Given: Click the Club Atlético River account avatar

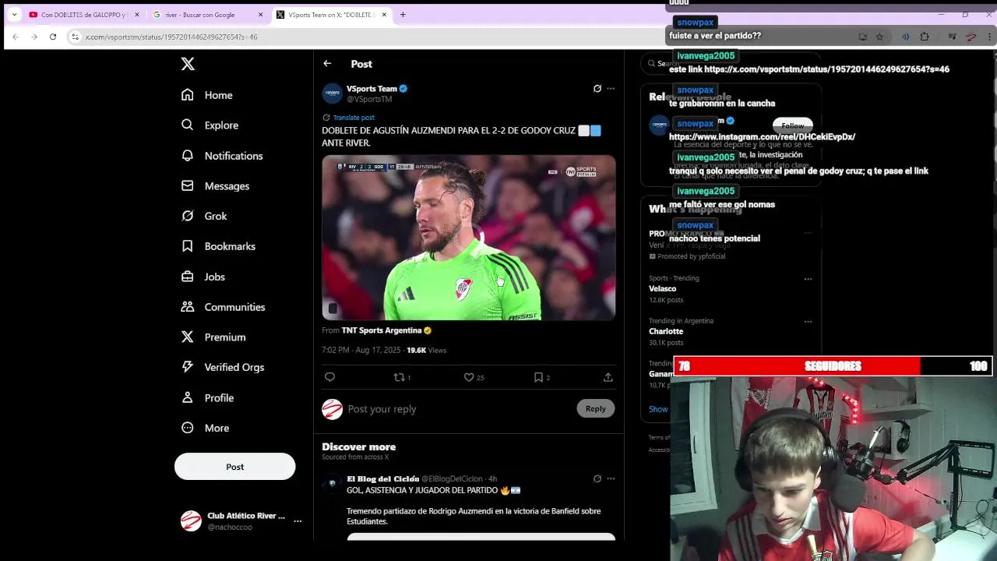Looking at the screenshot, I should [191, 520].
